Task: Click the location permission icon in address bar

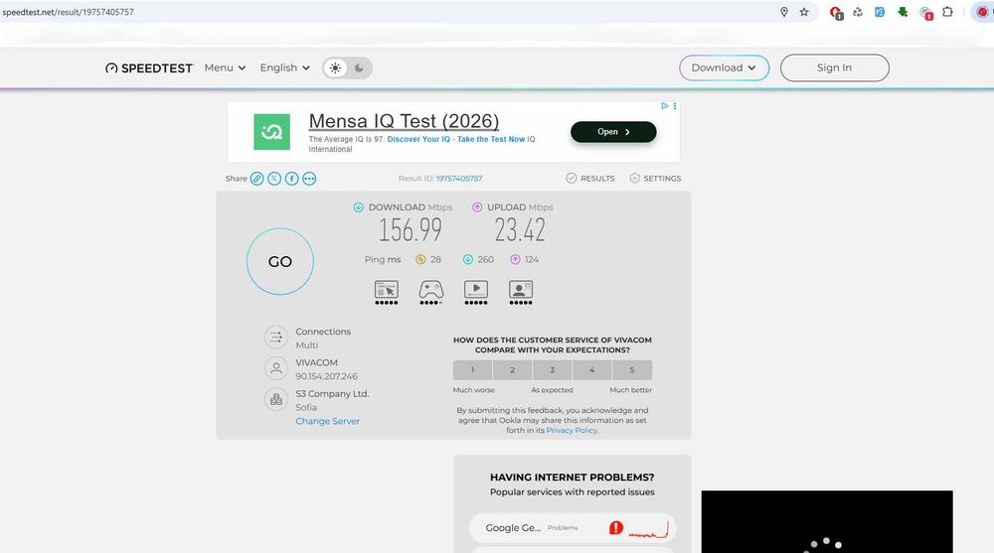Action: coord(784,12)
